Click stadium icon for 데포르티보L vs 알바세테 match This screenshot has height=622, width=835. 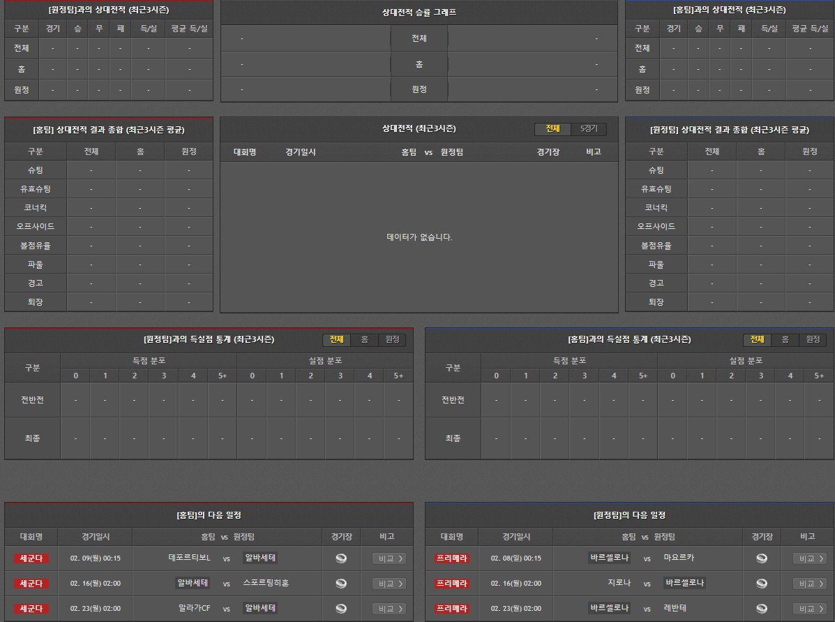pos(341,558)
